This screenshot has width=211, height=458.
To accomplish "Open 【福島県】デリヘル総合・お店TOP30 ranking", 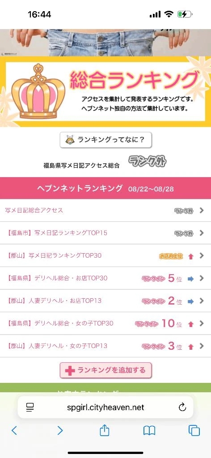I will tap(105, 278).
